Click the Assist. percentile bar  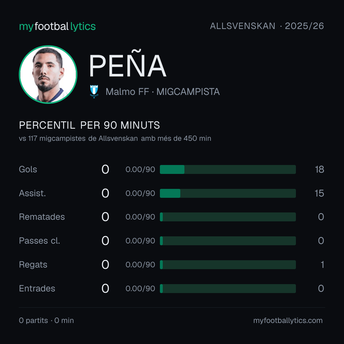[228, 193]
